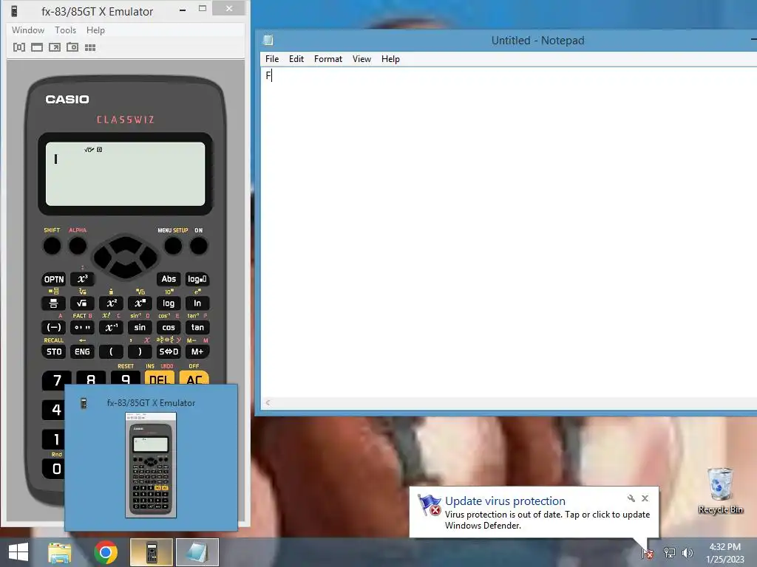Click the d-pad up arrow
757x567 pixels.
[x=125, y=243]
